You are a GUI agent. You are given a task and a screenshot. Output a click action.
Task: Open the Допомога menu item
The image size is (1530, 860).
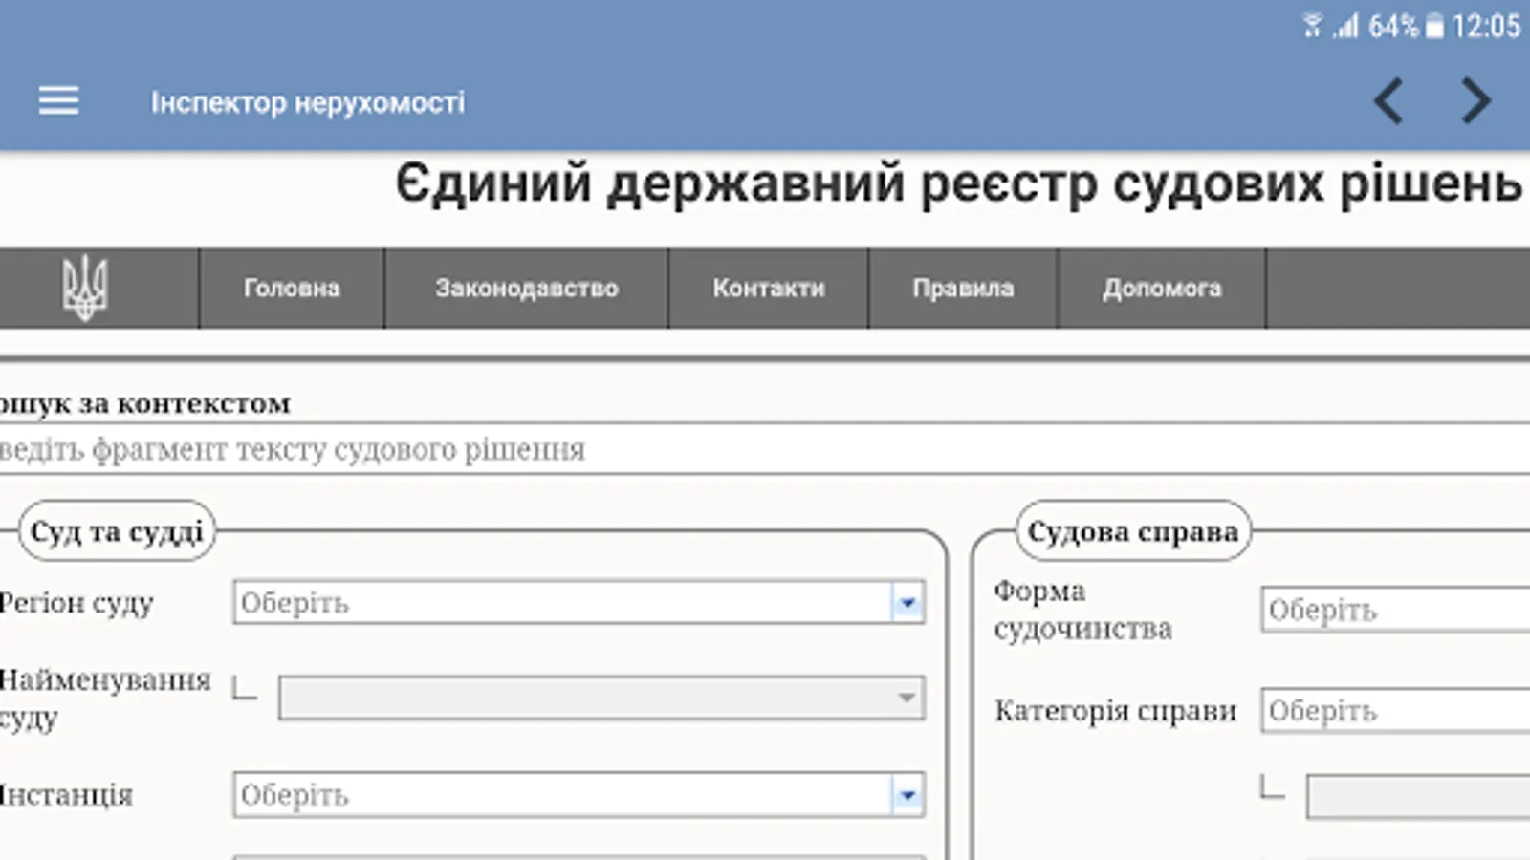1162,288
